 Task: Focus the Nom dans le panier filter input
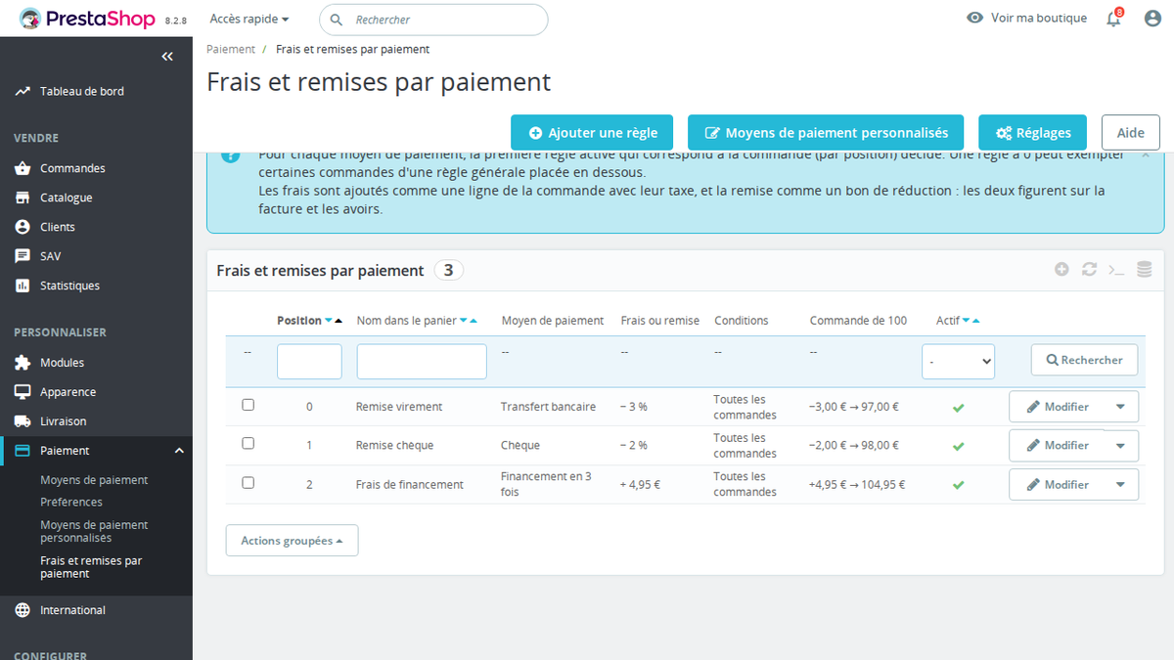[422, 362]
